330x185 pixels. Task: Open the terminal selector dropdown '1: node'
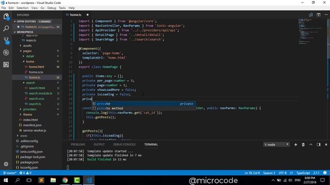pos(276,144)
